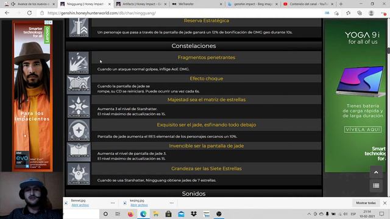Click the VÍVELA AQUÍ button in Yoga ad
Viewport: 390px width, 219px height.
click(363, 130)
